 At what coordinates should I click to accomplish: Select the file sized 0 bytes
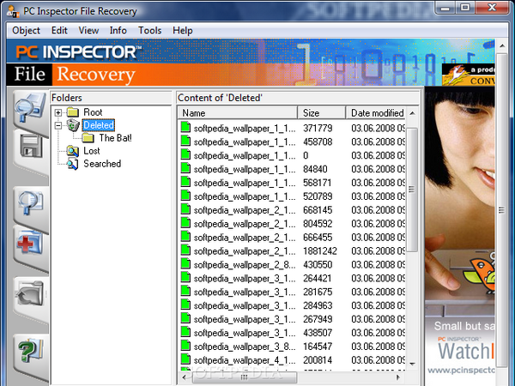coord(293,155)
